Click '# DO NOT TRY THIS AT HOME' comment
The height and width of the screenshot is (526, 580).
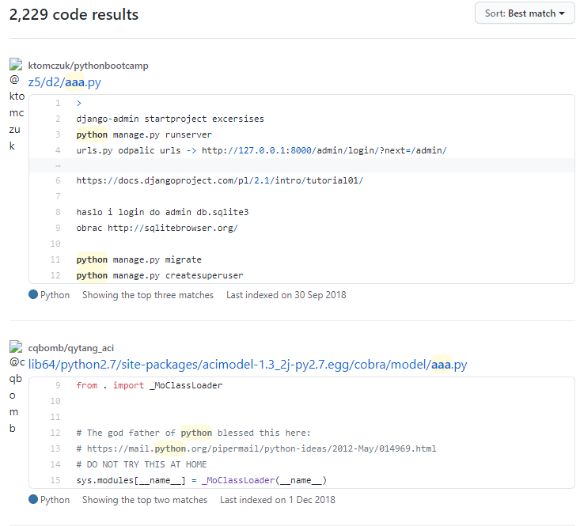pyautogui.click(x=142, y=464)
